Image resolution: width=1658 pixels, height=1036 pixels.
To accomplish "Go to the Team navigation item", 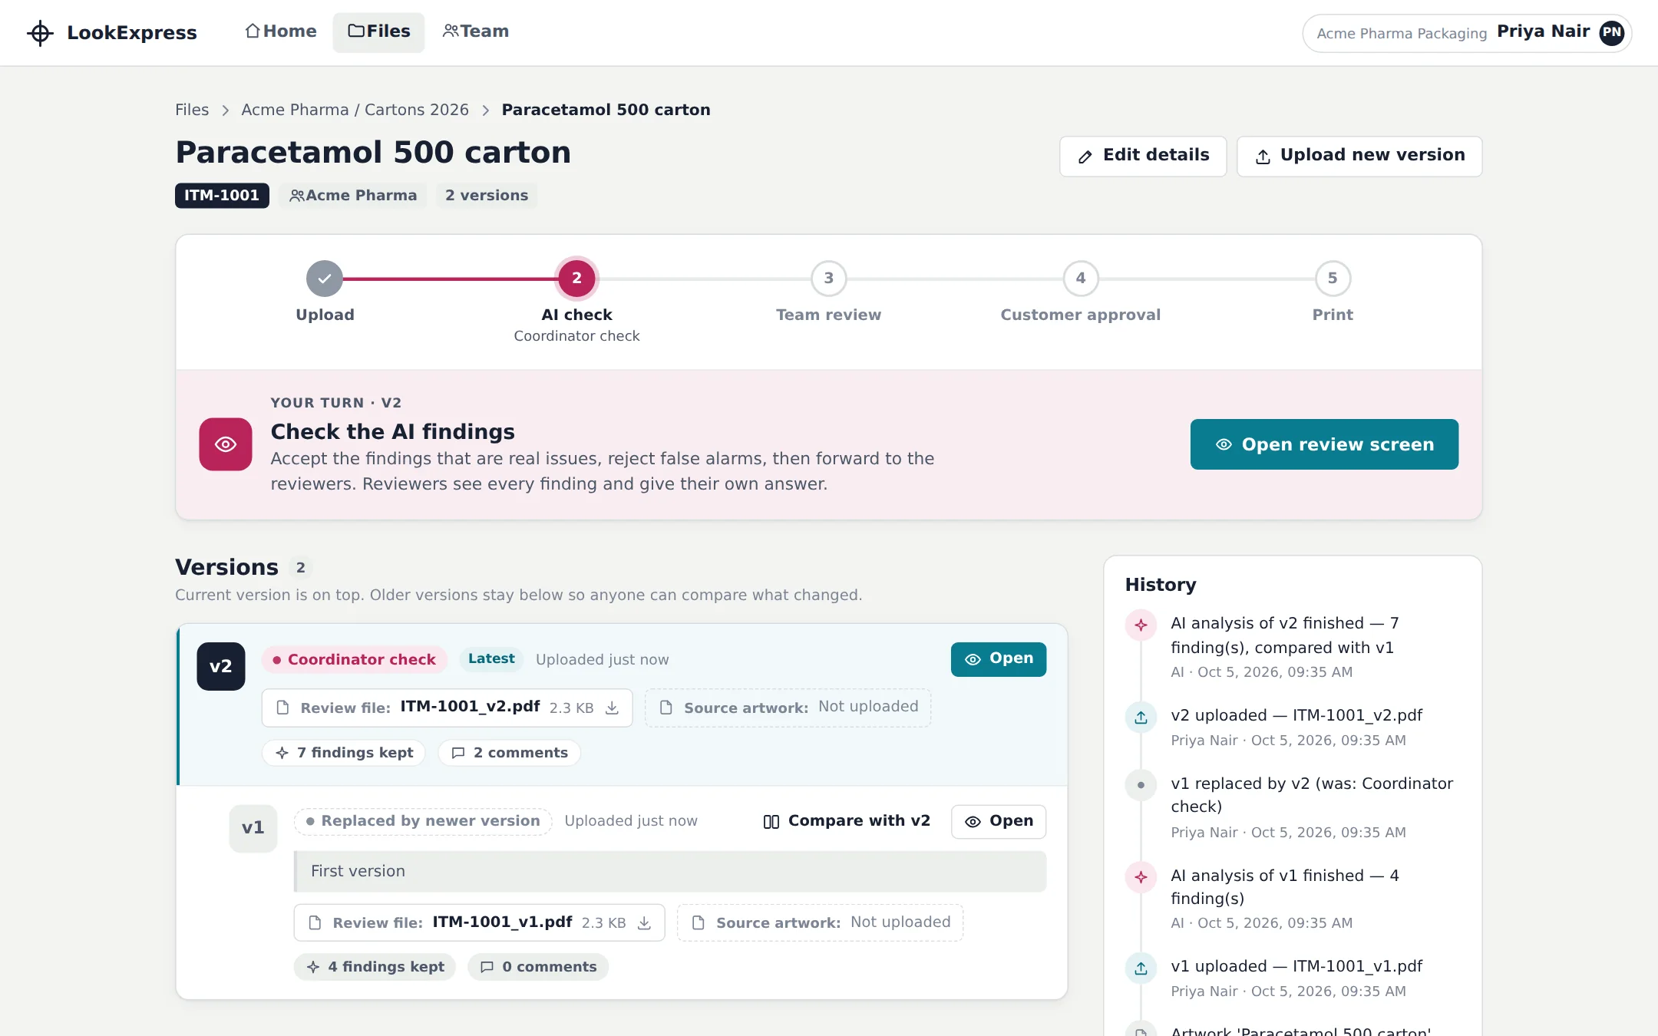I will (x=475, y=31).
